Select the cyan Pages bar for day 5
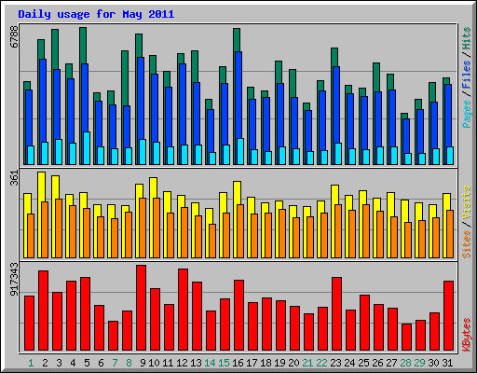This screenshot has height=373, width=477. click(87, 148)
